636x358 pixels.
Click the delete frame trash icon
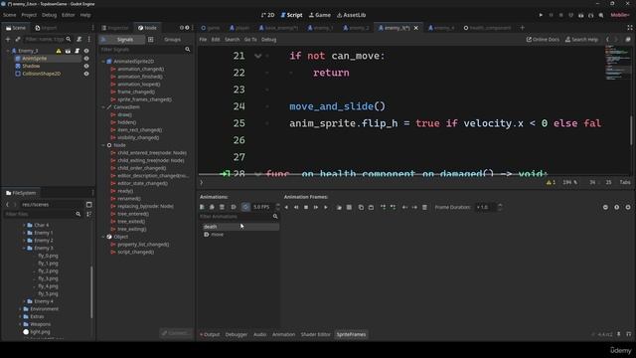click(x=424, y=207)
